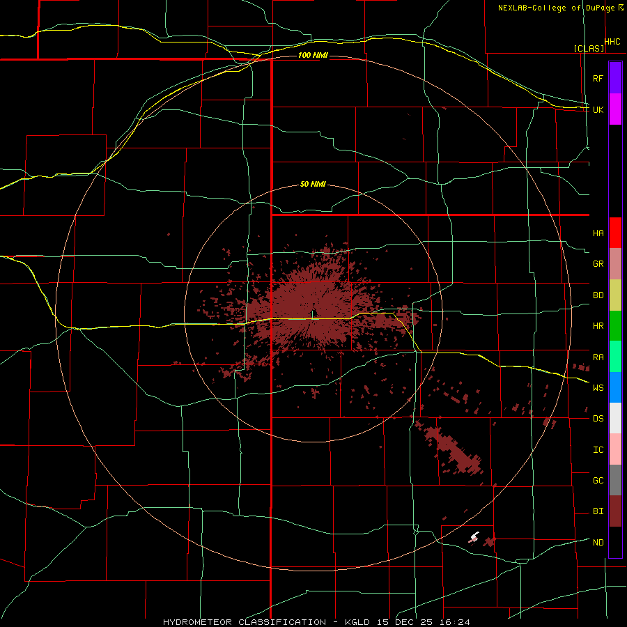Click the IC light pink swatch
Viewport: 627px width, 627px height.
[615, 449]
